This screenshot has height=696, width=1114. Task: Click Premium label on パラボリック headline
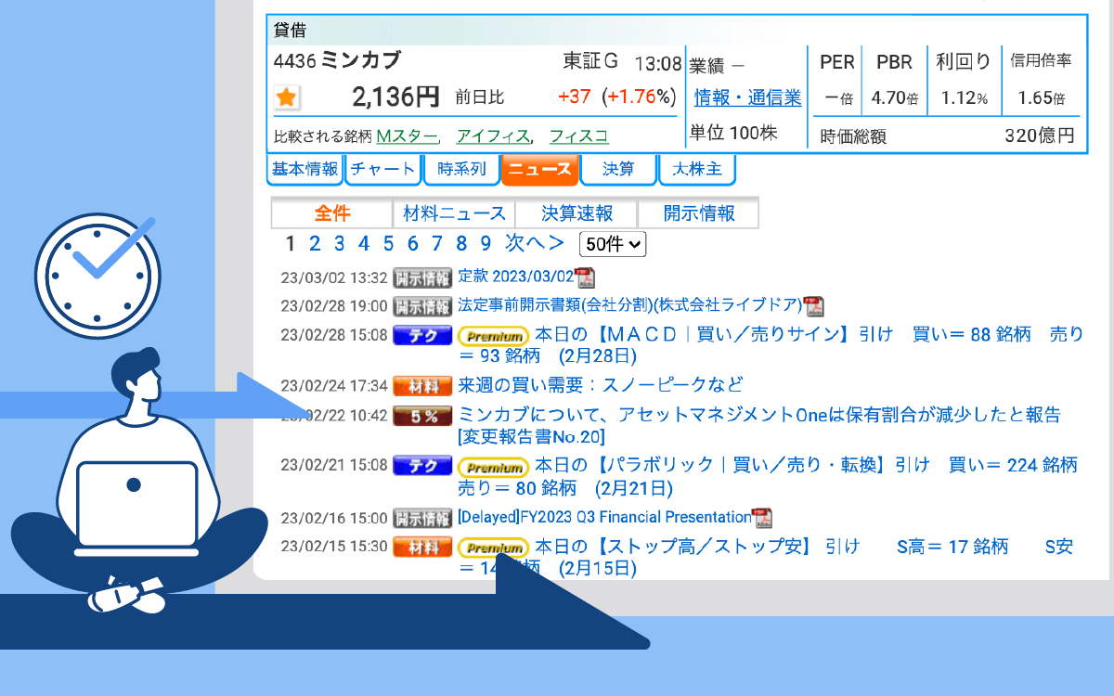tap(494, 466)
